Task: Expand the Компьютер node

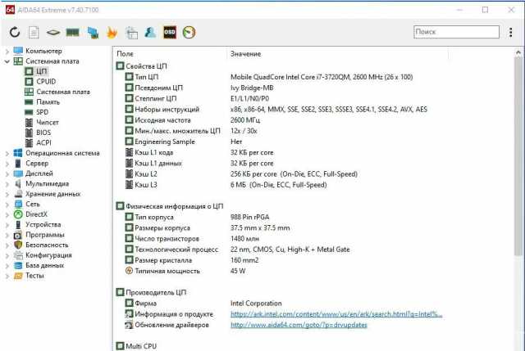Action: 7,52
